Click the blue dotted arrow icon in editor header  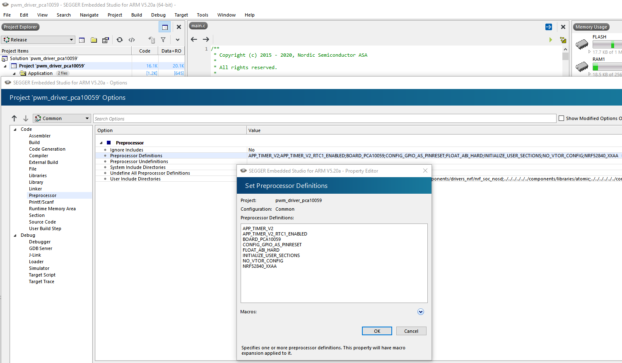(549, 27)
